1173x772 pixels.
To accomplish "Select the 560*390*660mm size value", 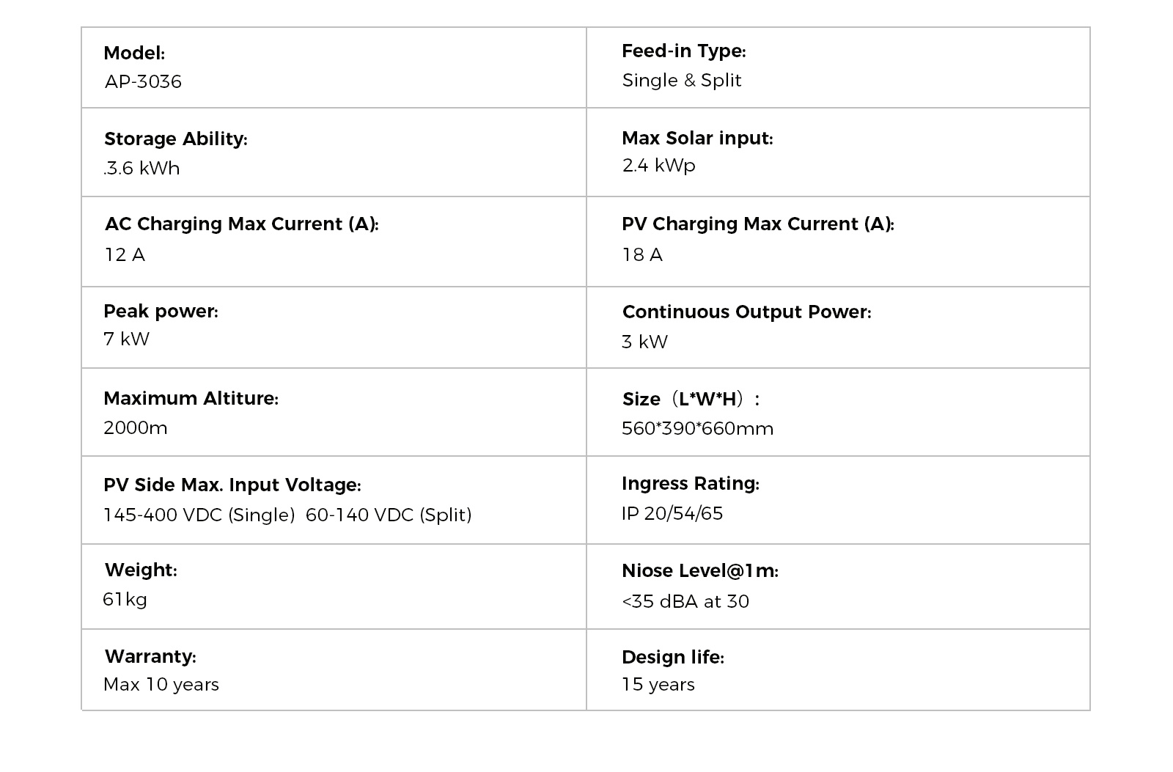I will pyautogui.click(x=697, y=428).
